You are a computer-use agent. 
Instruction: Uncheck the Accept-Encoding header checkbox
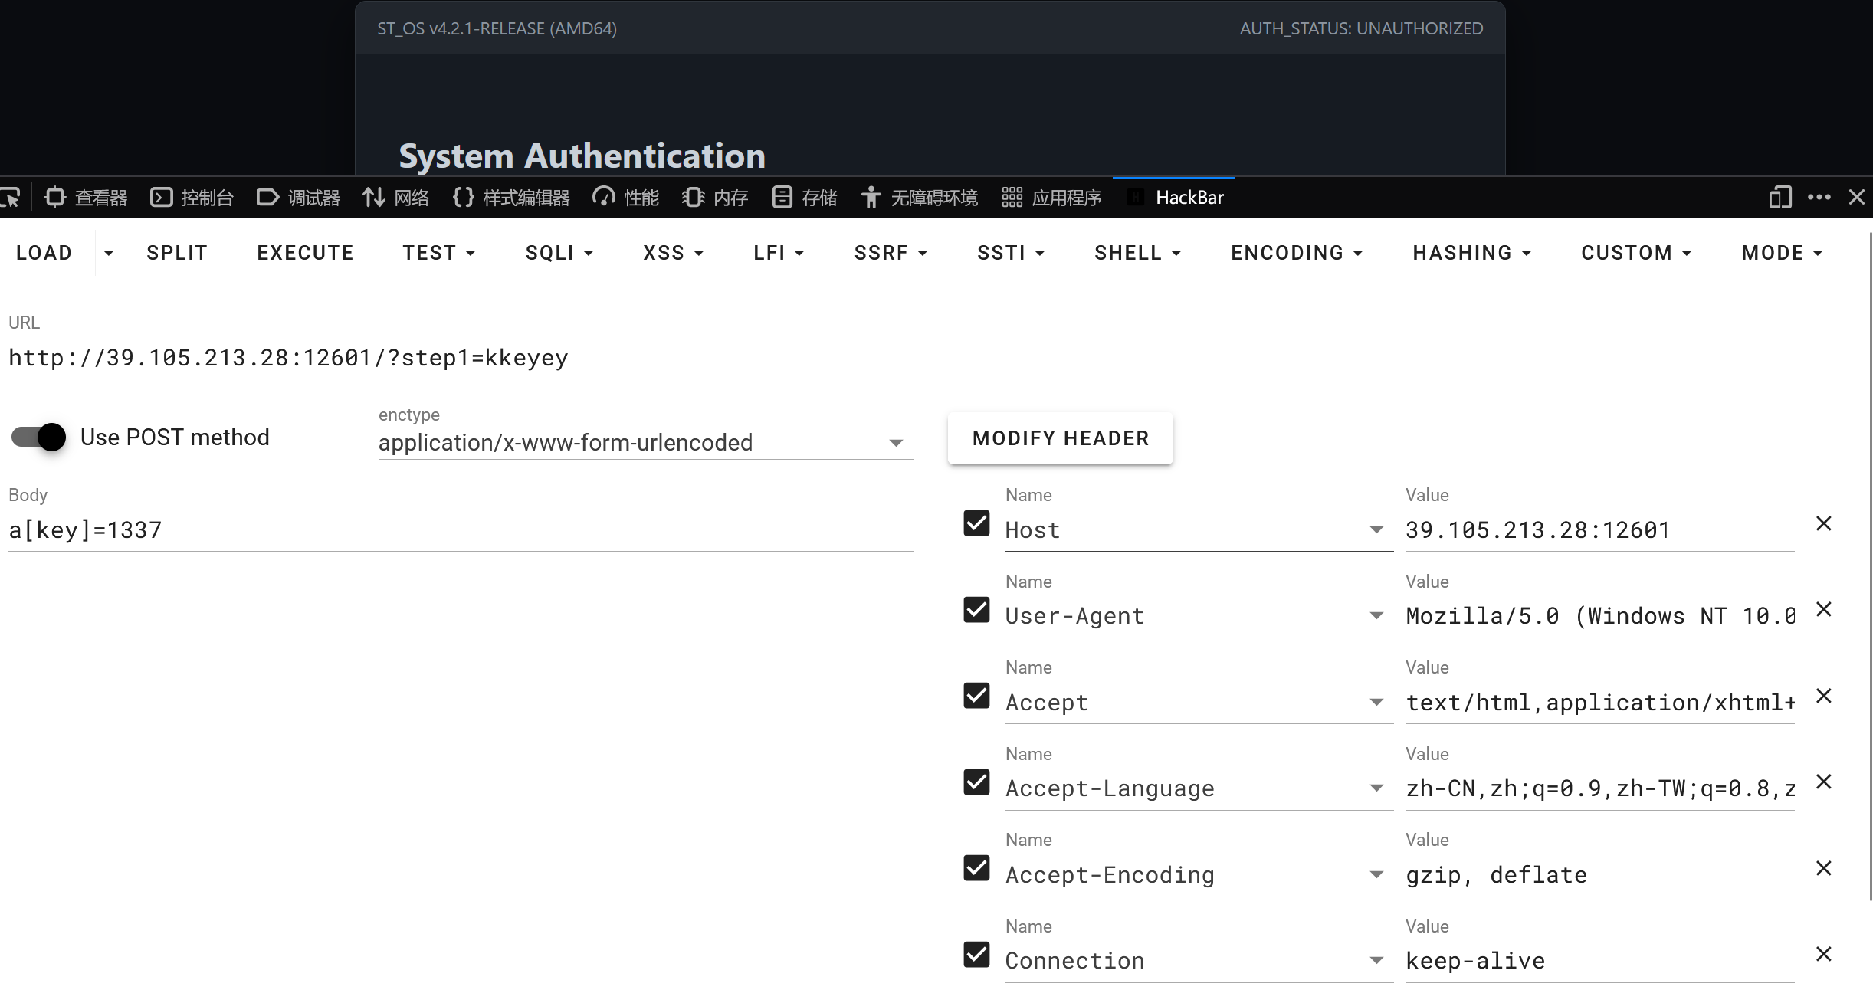point(976,868)
